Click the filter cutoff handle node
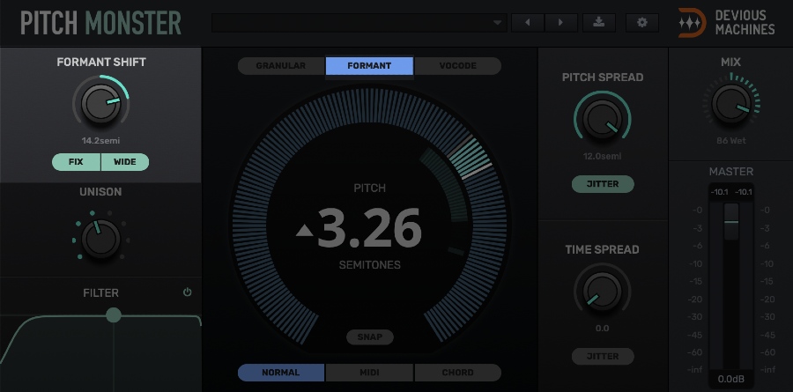Image resolution: width=793 pixels, height=392 pixels. pos(114,314)
